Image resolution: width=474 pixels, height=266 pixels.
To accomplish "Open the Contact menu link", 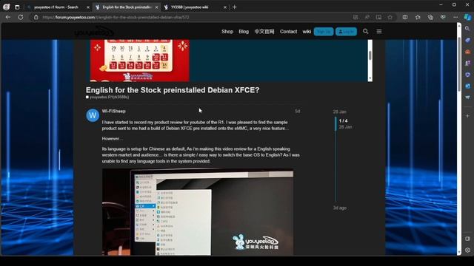I will (x=288, y=31).
